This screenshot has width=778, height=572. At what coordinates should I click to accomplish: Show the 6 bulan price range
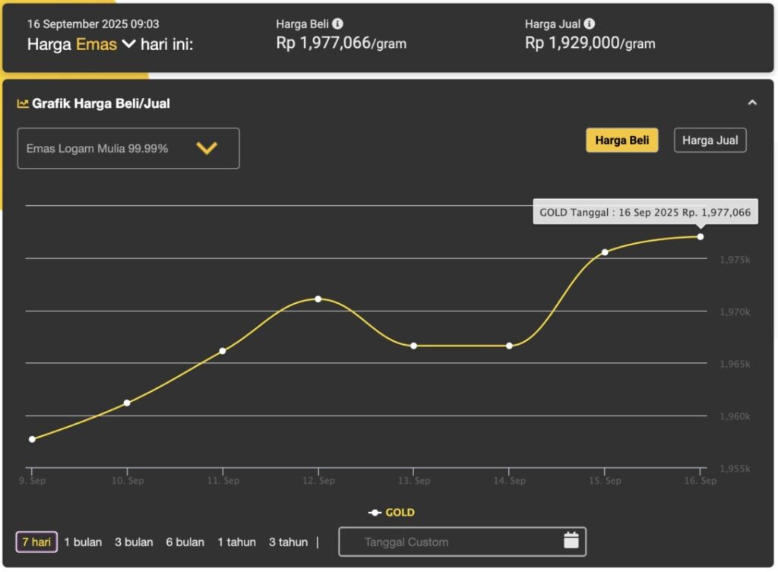coord(185,542)
